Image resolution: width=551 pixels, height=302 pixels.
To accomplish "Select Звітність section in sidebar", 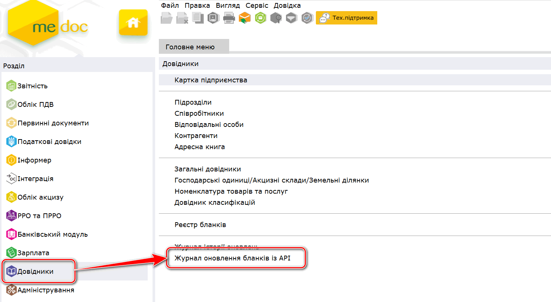I will point(32,86).
